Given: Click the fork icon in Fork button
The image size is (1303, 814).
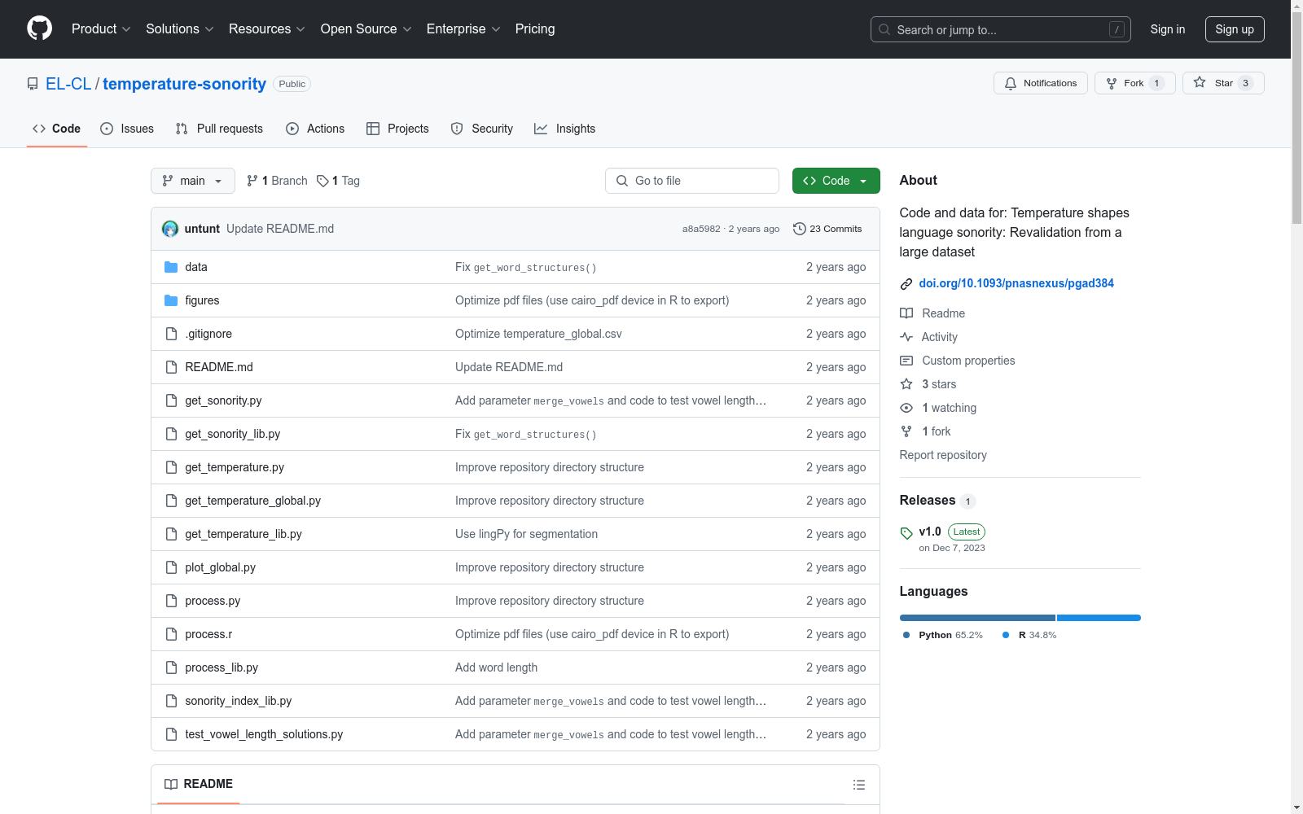Looking at the screenshot, I should pyautogui.click(x=1112, y=83).
